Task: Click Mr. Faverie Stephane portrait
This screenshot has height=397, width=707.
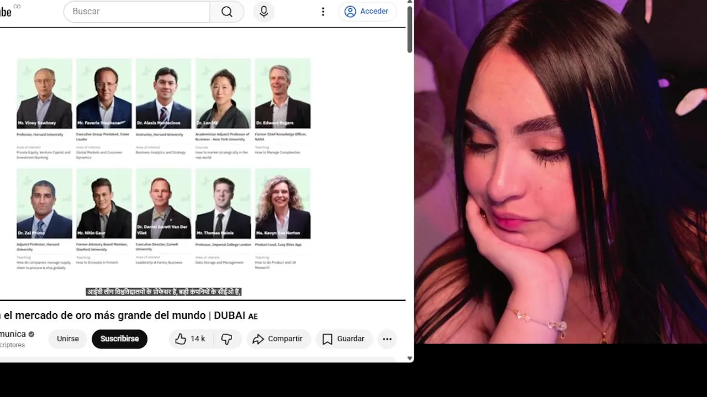Action: [104, 94]
